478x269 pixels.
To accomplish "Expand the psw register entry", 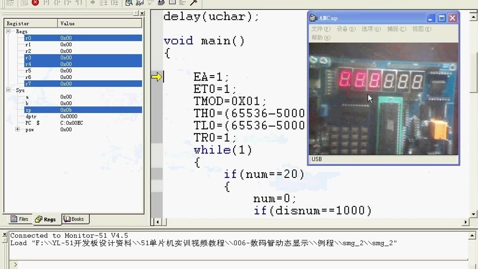I will (17, 130).
